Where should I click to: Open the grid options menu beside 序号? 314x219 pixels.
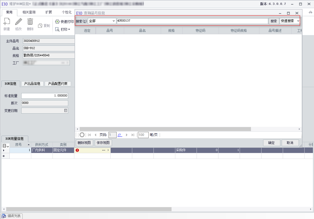coord(6,146)
